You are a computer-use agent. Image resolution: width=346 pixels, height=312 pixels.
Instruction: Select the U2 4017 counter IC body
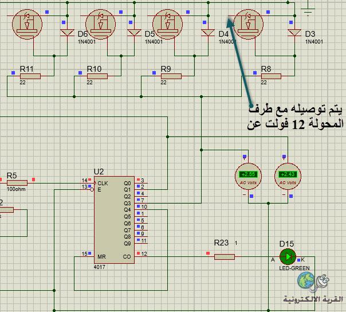114,220
